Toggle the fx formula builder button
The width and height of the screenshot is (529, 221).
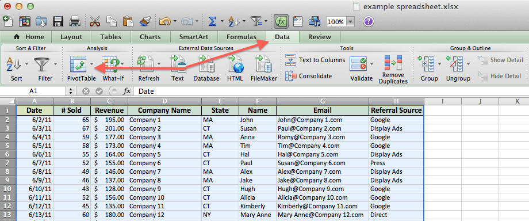281,22
